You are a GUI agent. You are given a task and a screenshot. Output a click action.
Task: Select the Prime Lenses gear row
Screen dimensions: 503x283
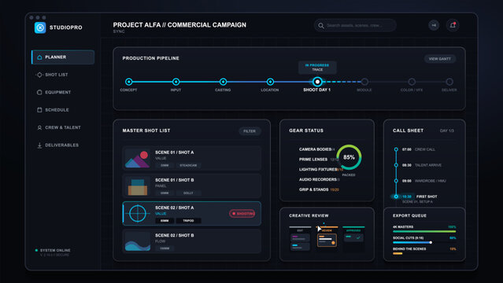[318, 160]
